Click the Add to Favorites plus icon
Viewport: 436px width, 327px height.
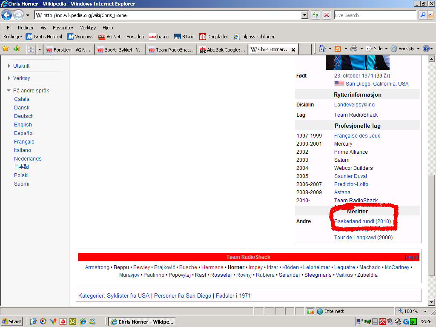coord(17,49)
